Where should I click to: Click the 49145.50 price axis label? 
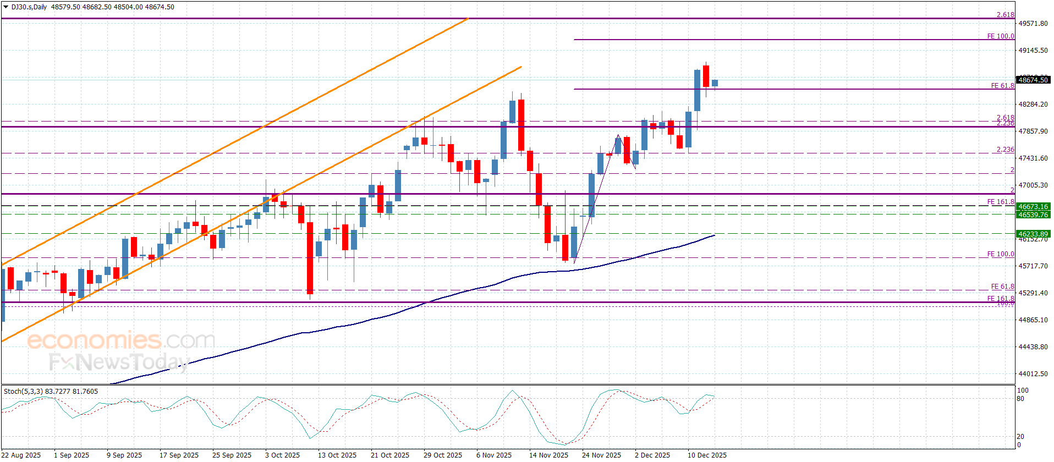1033,51
